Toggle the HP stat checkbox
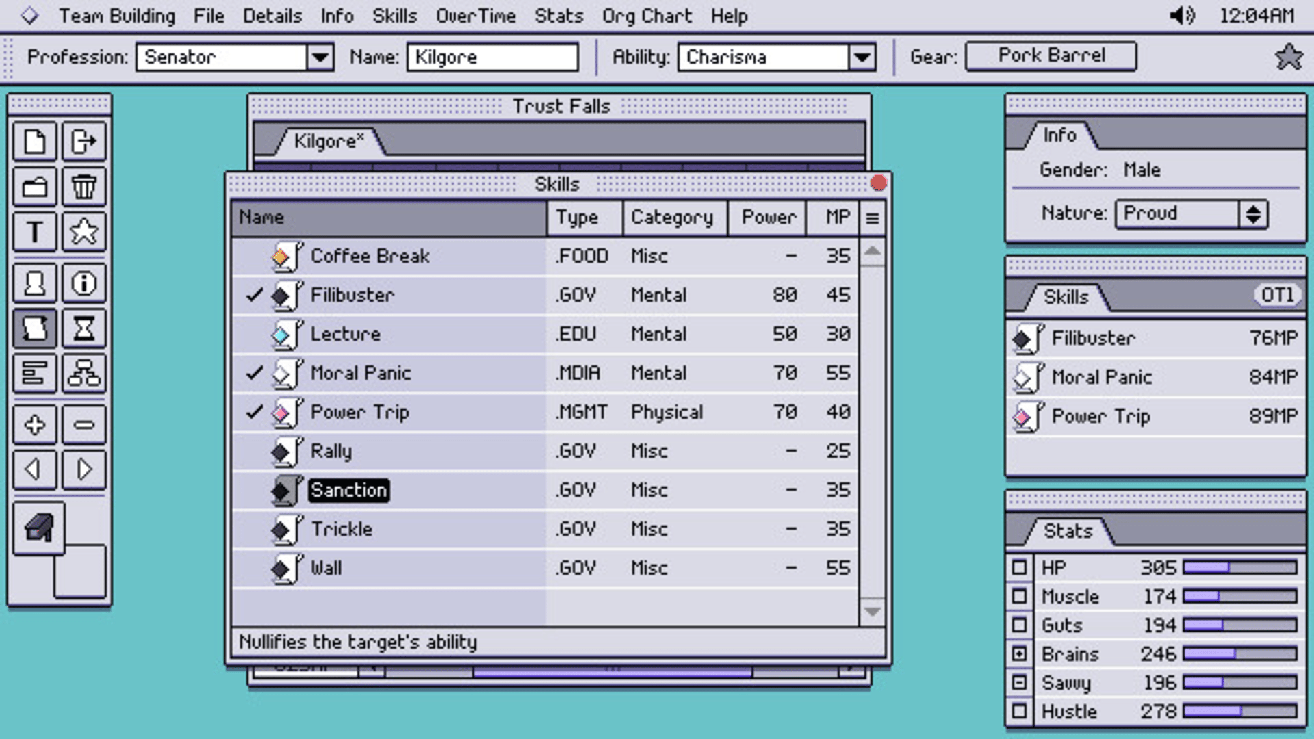This screenshot has width=1314, height=739. click(x=1019, y=567)
